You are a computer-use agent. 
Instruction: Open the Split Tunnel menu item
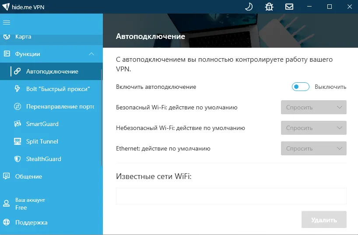tap(51, 141)
